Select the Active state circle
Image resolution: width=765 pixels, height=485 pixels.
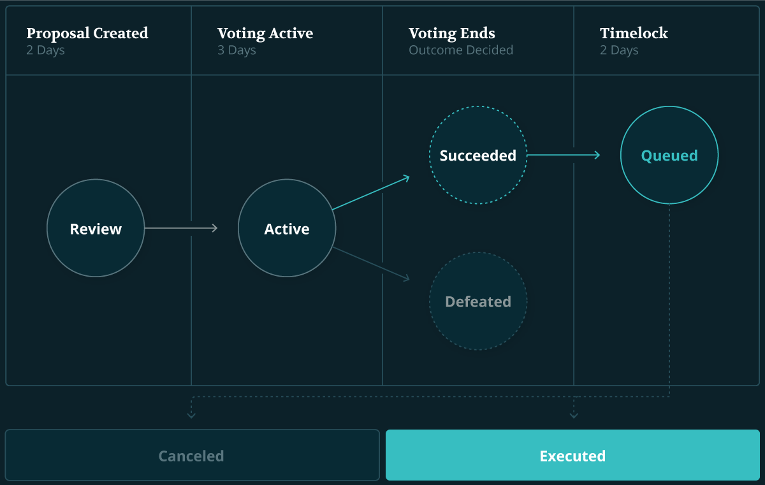pyautogui.click(x=287, y=228)
